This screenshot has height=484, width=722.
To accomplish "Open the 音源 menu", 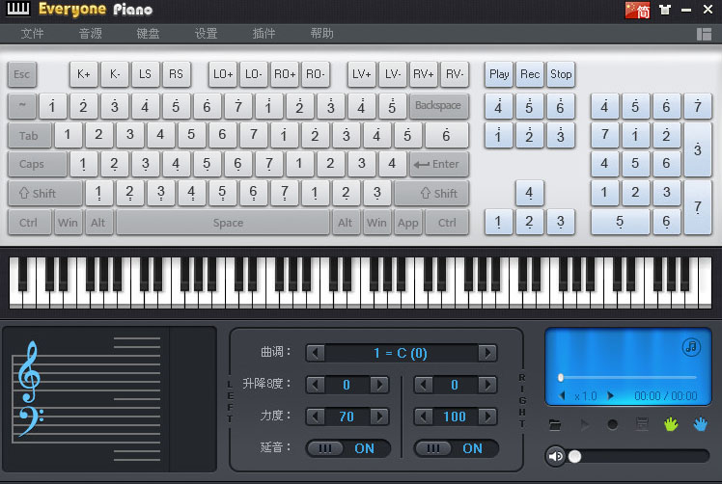I will click(x=91, y=34).
